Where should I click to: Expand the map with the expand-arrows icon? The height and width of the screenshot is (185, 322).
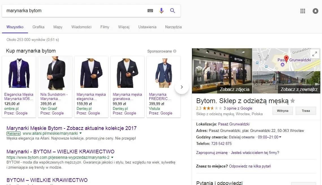click(x=315, y=54)
